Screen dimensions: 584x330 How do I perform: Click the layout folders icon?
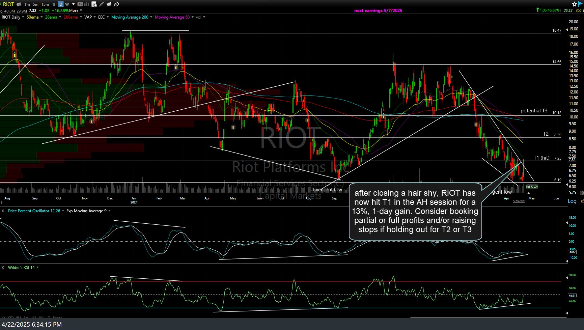tap(109, 4)
